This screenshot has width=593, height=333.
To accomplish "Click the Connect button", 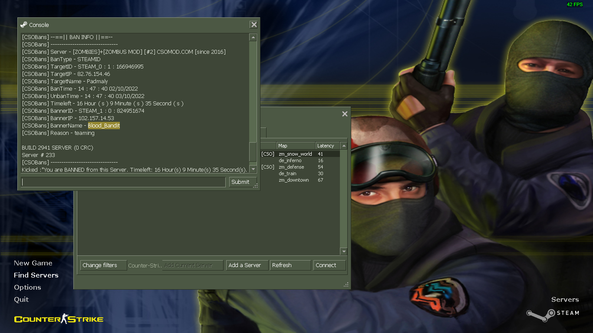I will pos(329,265).
